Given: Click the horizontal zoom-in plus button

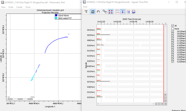Looking at the screenshot, I should (156, 104).
